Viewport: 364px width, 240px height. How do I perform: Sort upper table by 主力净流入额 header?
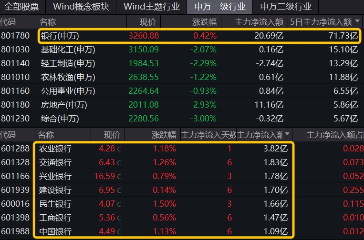254,22
